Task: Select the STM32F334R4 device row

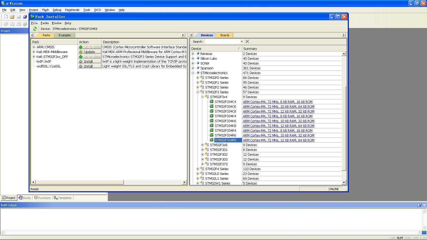Action: tap(225, 131)
